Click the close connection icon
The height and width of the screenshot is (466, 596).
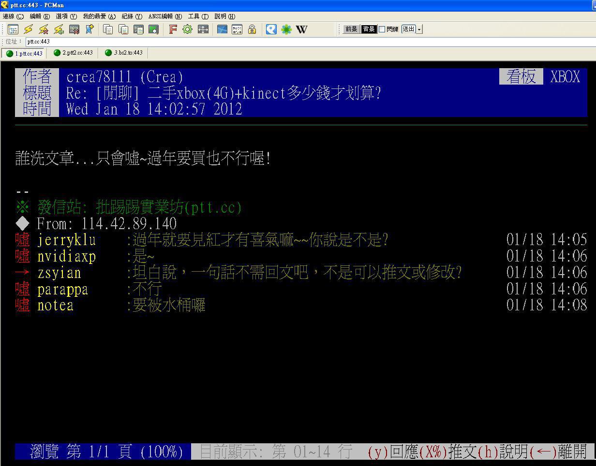[x=74, y=29]
